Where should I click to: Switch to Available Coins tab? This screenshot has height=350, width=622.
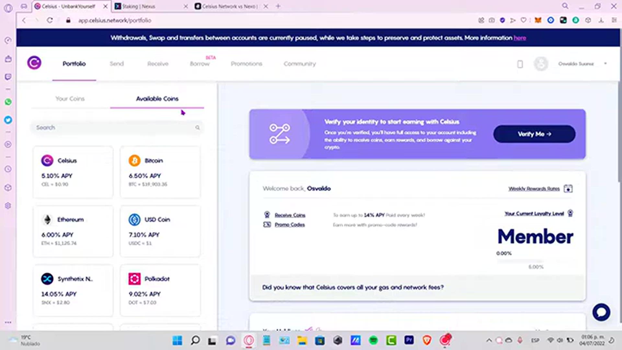pyautogui.click(x=157, y=99)
